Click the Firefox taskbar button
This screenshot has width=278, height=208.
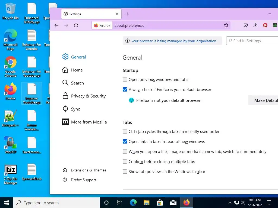[186, 203]
